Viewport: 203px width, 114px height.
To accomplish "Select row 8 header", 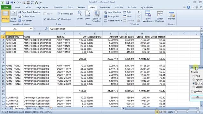I will (x=3, y=59).
